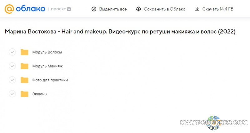Open the Модуль Макияж folder name
The image size is (250, 133).
point(47,66)
